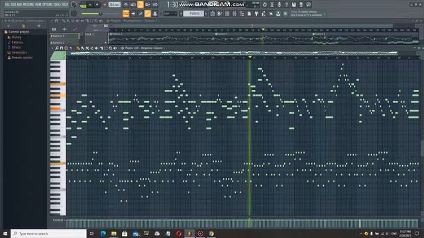Click the save project disk icon
The width and height of the screenshot is (424, 238).
(293, 5)
